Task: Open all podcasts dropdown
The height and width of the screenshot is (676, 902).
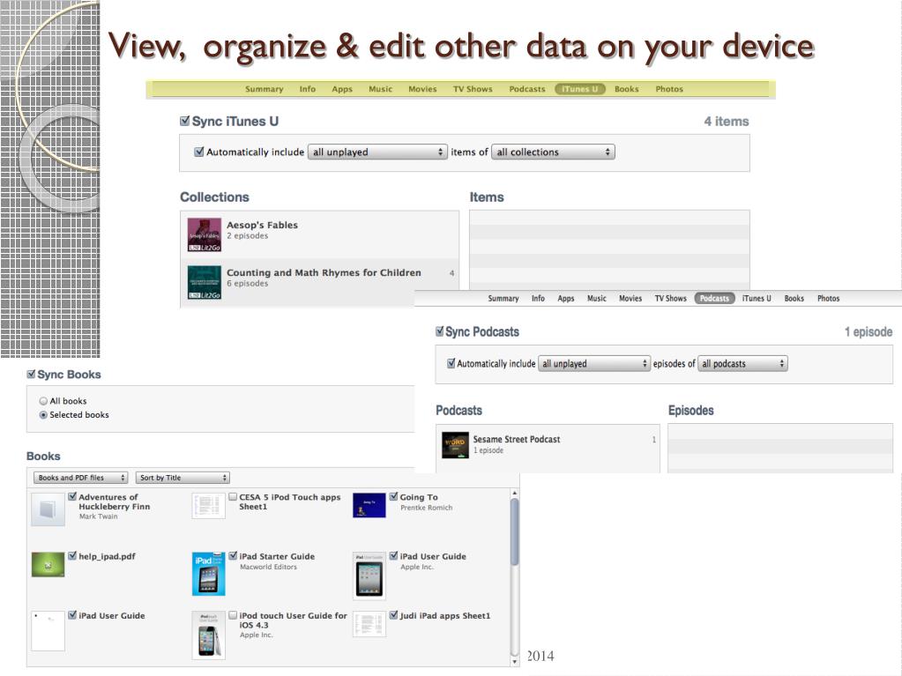Action: [742, 363]
